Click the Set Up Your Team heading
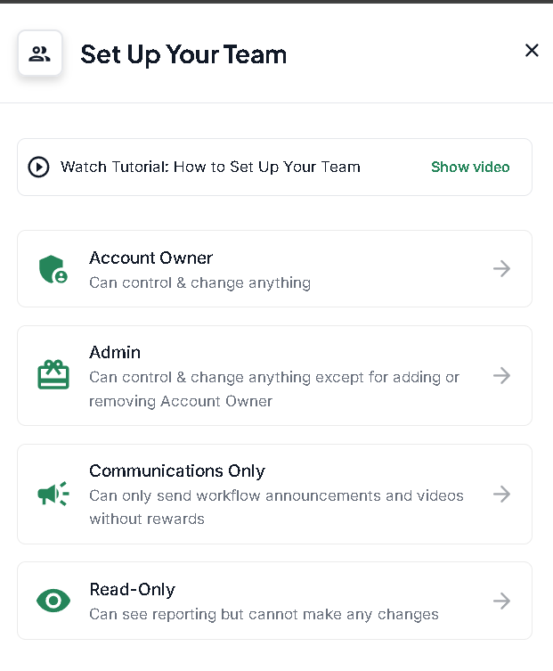This screenshot has width=553, height=671. (x=183, y=54)
